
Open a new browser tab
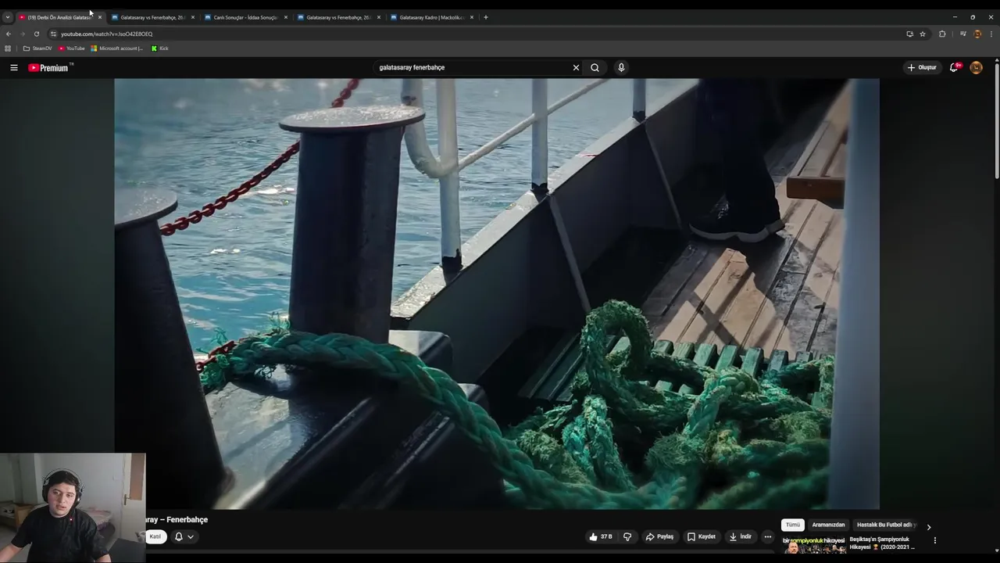coord(486,17)
